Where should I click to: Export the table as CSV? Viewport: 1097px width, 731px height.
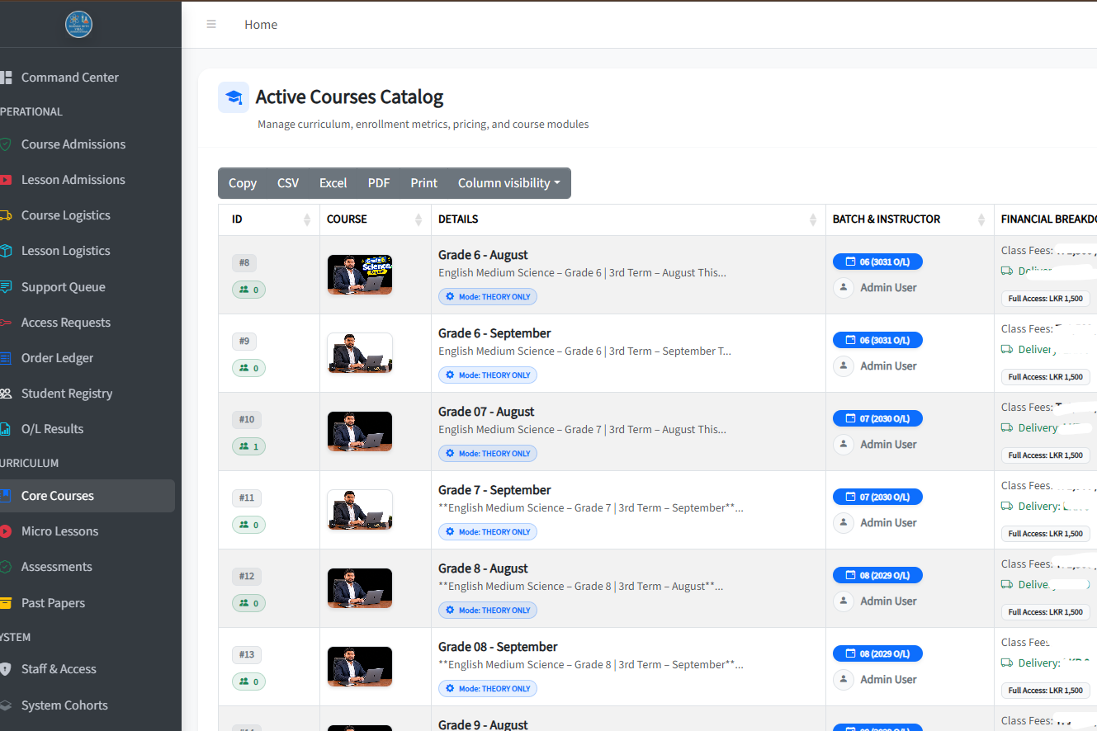(x=288, y=183)
